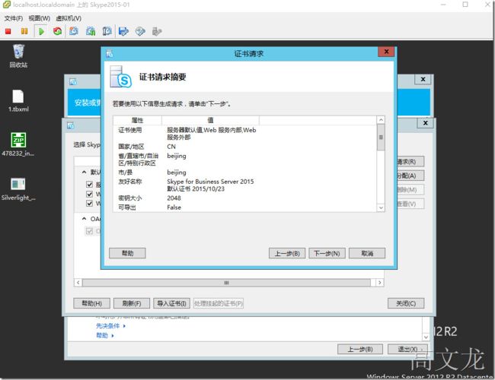495x380 pixels.
Task: Click the CD/DVD connect toolbar icon
Action: [x=140, y=31]
